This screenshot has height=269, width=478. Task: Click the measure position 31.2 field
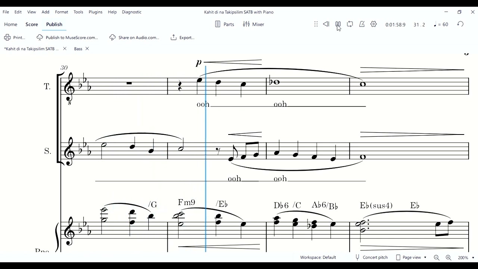coord(419,25)
